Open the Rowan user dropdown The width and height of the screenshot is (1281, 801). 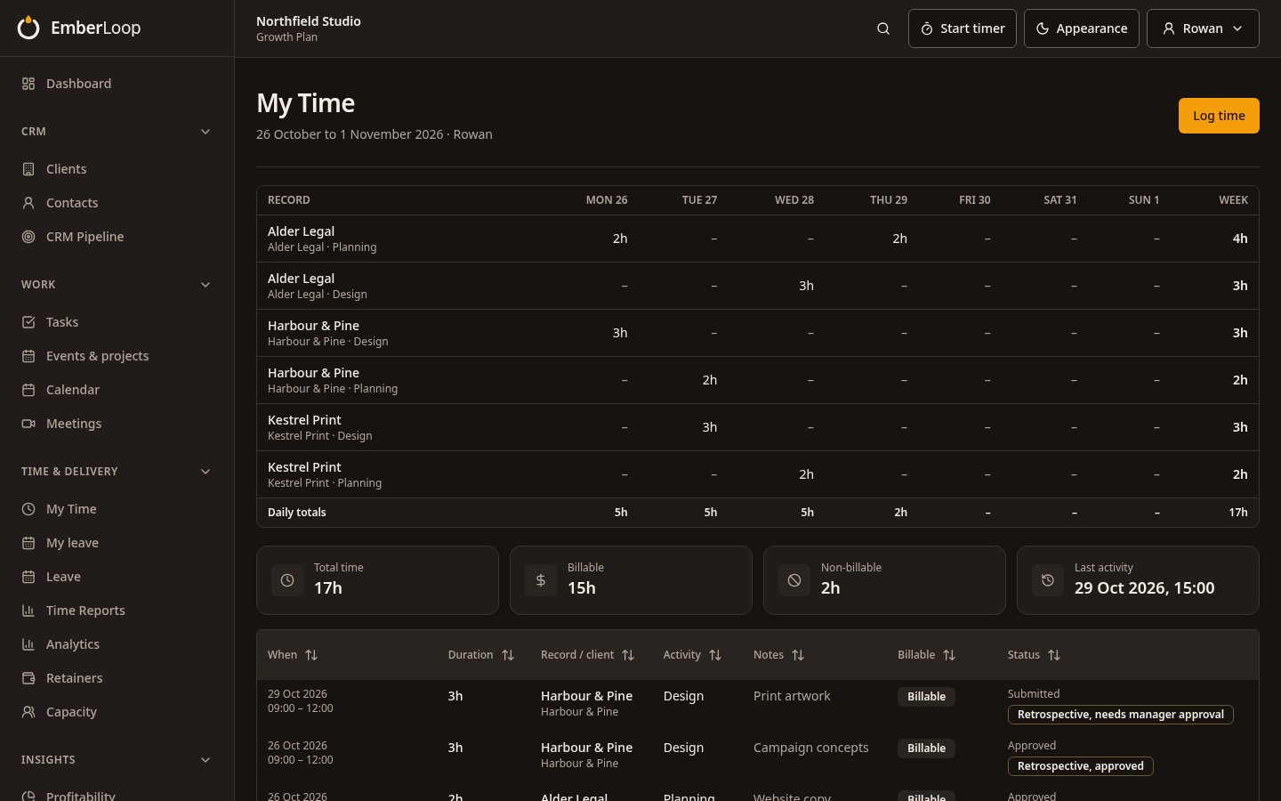pos(1203,28)
